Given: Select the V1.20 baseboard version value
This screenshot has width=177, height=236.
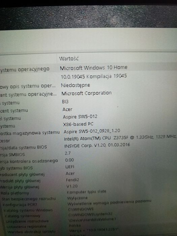Looking at the screenshot, I should click(x=72, y=186).
